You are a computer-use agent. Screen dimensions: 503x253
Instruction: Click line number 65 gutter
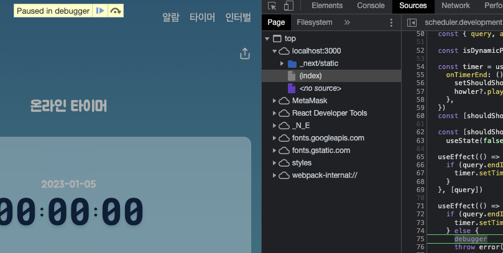pos(420,157)
